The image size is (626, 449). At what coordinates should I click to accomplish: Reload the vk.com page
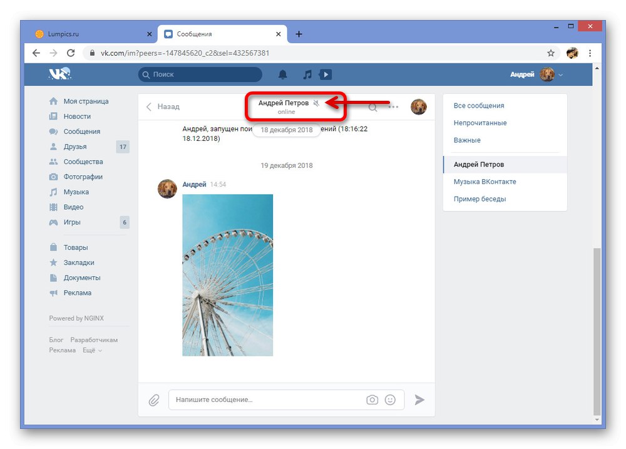point(71,53)
